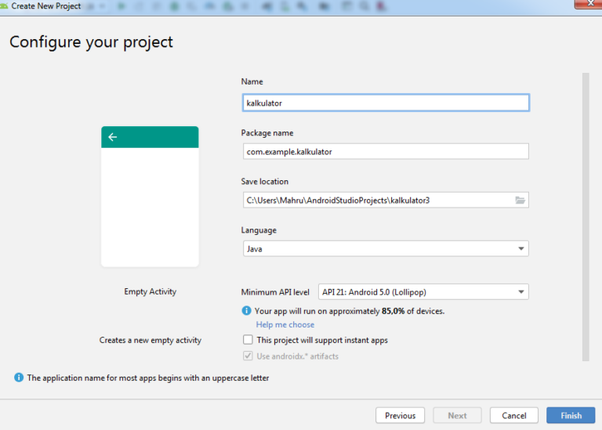Cancel the project creation

[x=514, y=415]
